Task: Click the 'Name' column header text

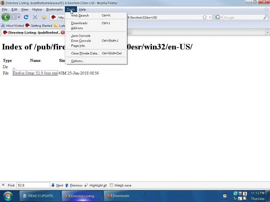Action: point(35,60)
